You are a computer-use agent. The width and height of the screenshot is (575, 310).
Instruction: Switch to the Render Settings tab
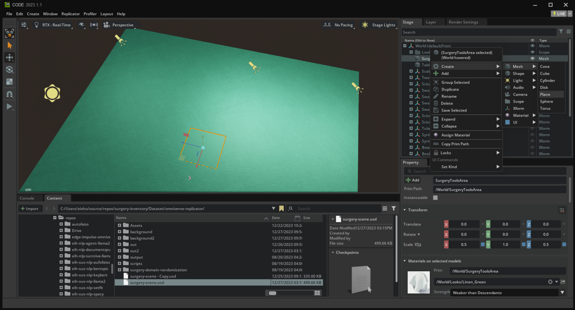(463, 22)
